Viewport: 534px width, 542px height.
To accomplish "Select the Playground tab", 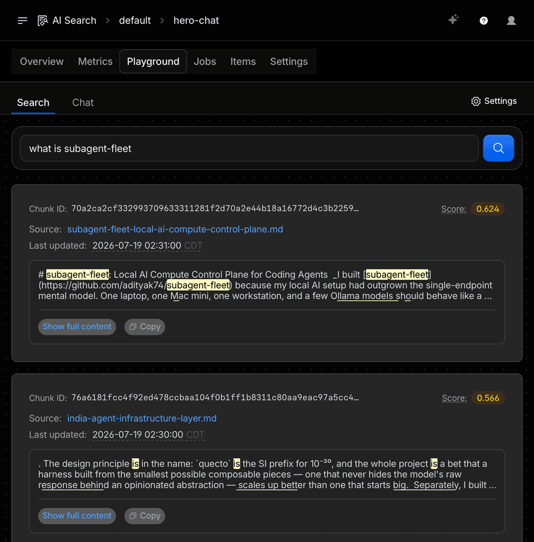I will pos(154,61).
